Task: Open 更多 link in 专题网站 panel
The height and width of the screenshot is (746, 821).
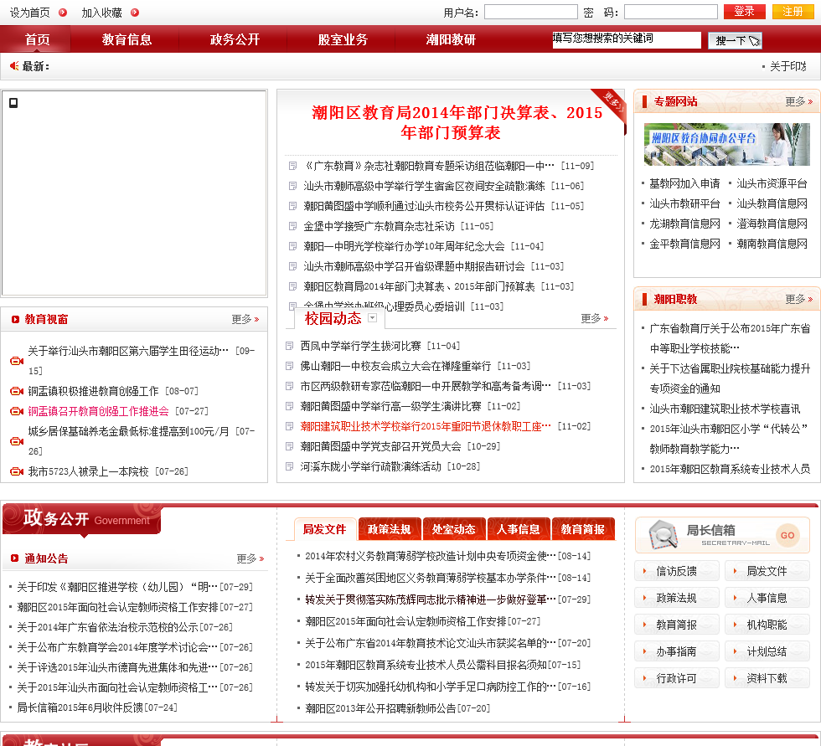Action: click(798, 101)
